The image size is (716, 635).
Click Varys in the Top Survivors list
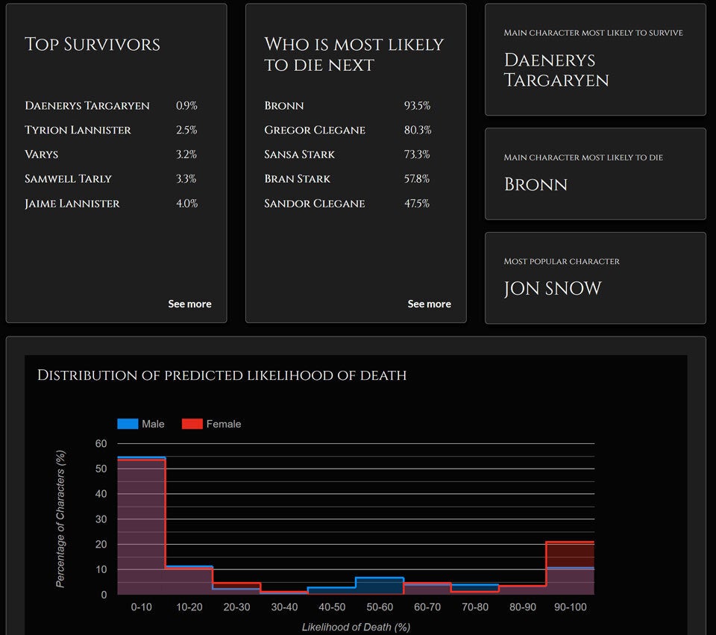[x=42, y=154]
